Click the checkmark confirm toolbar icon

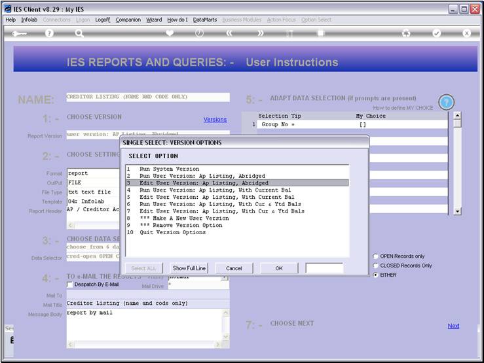(x=436, y=33)
